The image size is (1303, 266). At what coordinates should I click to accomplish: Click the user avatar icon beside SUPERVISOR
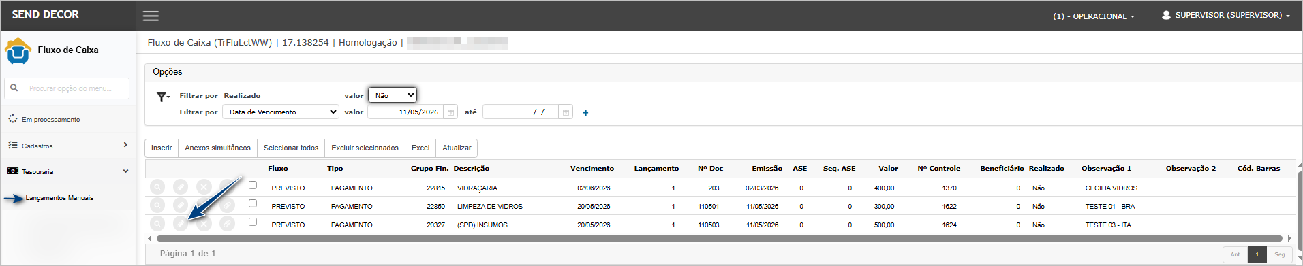[1166, 15]
